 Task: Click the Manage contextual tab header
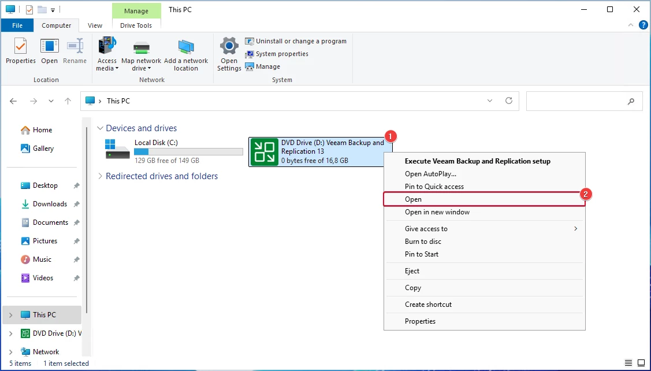[136, 11]
